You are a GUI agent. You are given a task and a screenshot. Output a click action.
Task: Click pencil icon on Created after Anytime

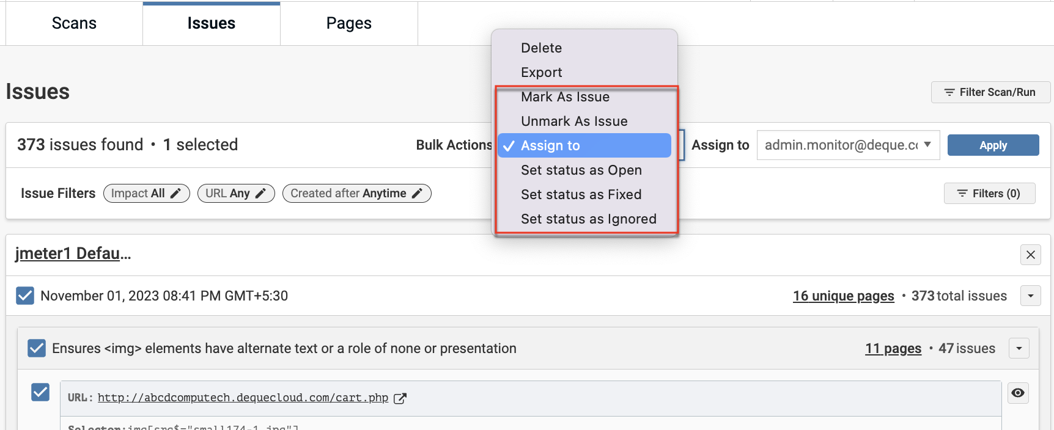click(x=417, y=194)
